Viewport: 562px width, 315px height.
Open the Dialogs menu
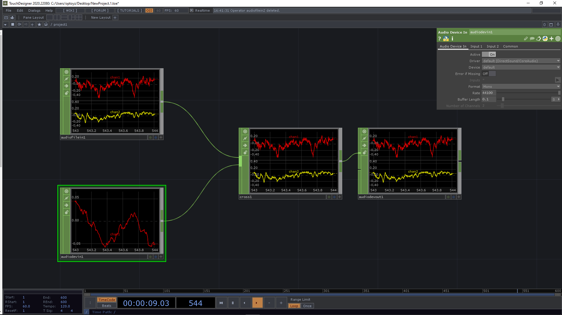(x=34, y=10)
